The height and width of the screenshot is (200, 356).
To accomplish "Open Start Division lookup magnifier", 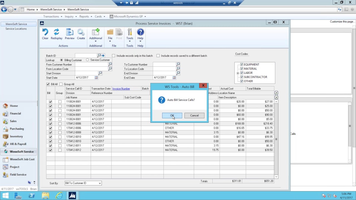I will [x=100, y=73].
